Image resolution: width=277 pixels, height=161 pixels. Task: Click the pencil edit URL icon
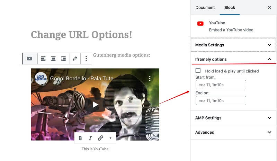coord(75,59)
